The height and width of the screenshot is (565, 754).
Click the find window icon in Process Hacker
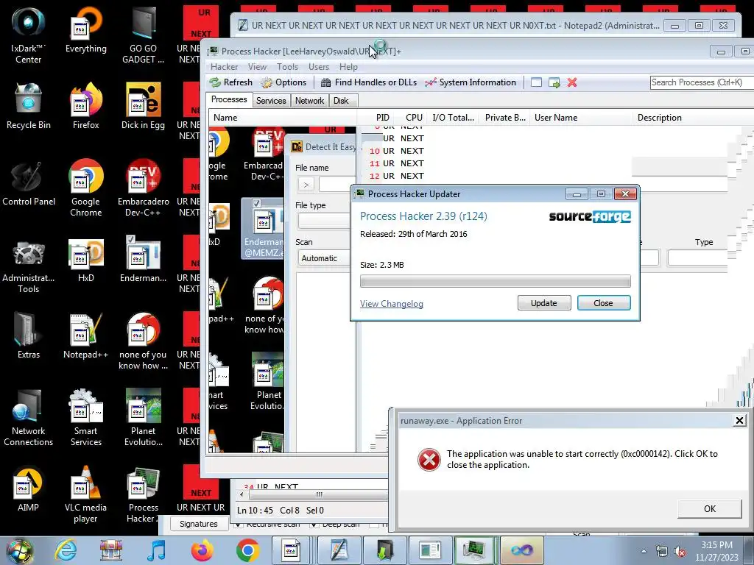click(x=536, y=82)
